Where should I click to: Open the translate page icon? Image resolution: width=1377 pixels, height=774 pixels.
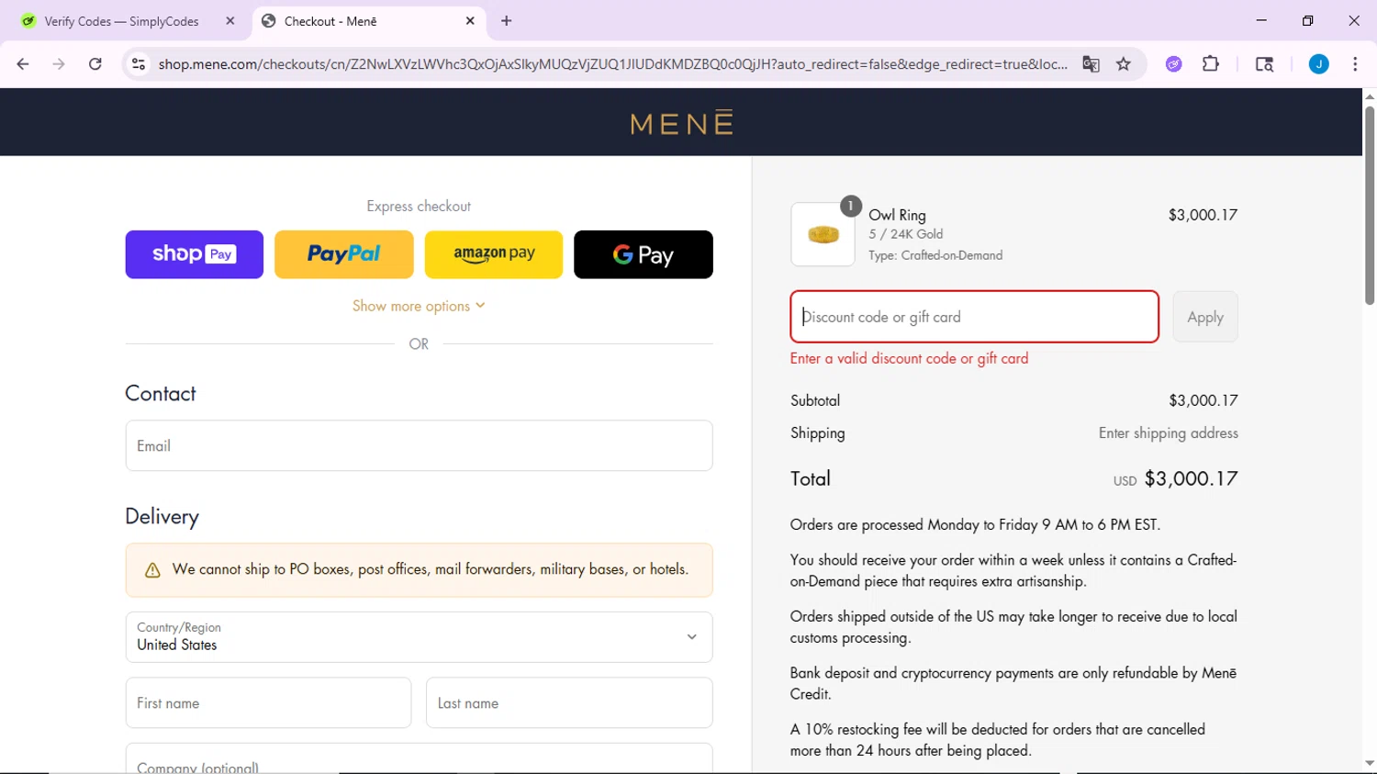coord(1091,64)
